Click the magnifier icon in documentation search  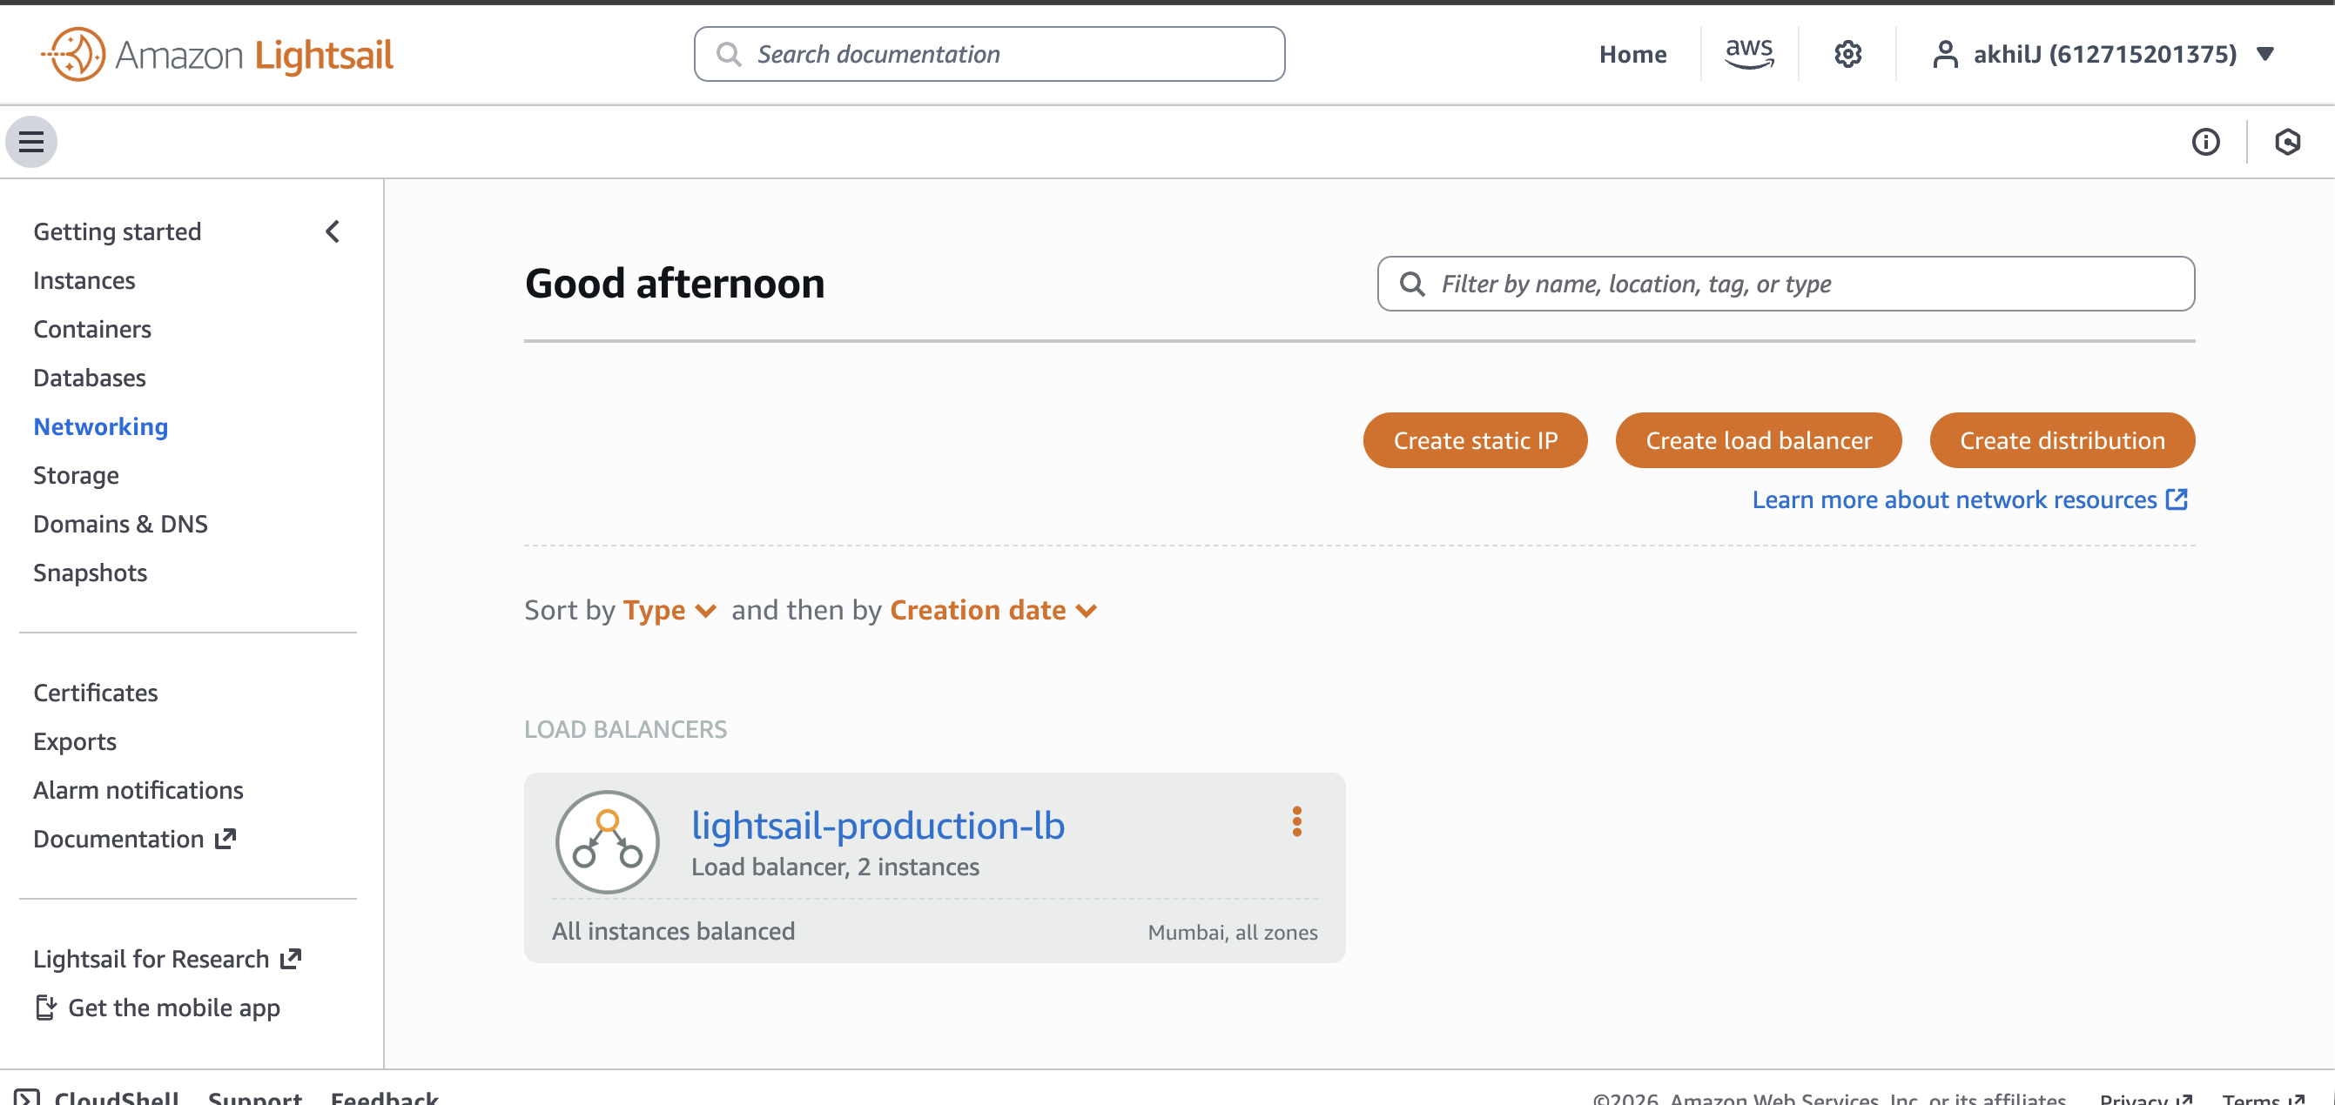(728, 54)
